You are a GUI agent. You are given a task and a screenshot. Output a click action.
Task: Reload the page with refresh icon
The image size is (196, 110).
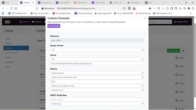11,8
